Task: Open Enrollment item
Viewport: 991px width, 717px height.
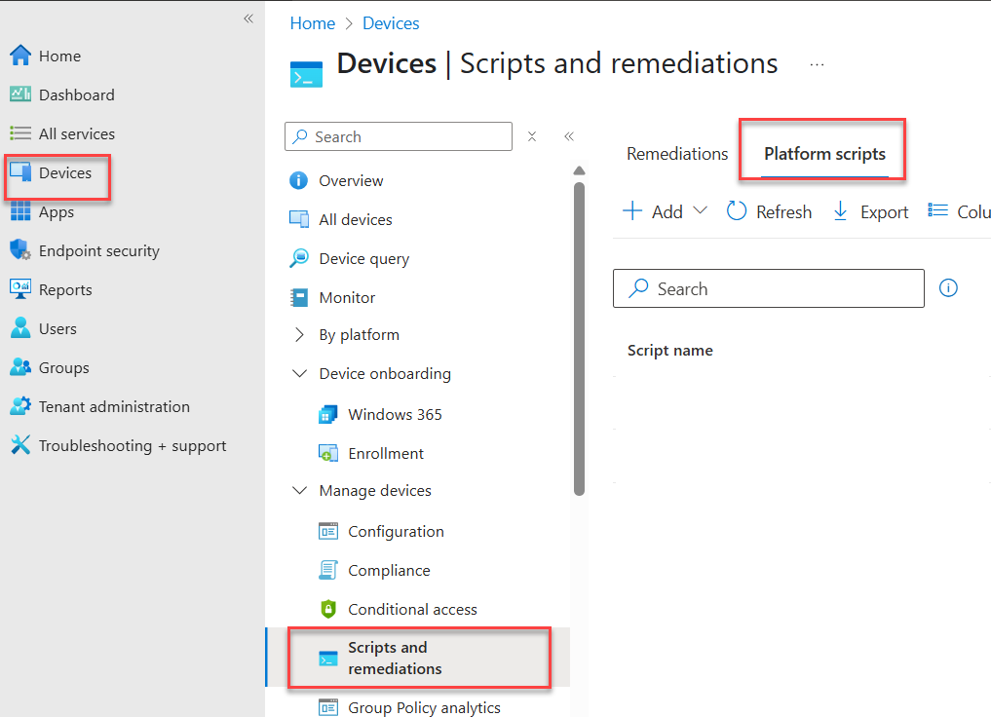Action: coord(386,454)
